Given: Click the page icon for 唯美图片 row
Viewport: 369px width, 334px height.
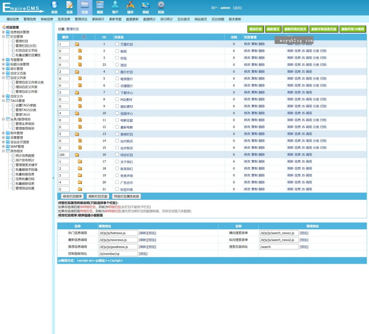Looking at the screenshot, I should click(80, 79).
